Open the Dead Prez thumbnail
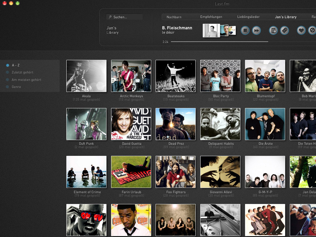316x237 pixels. tap(176, 124)
